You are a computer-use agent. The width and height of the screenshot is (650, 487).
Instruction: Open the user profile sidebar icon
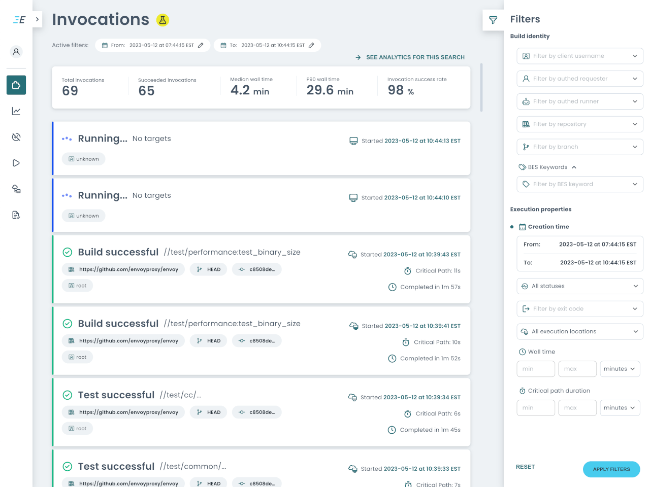(16, 51)
